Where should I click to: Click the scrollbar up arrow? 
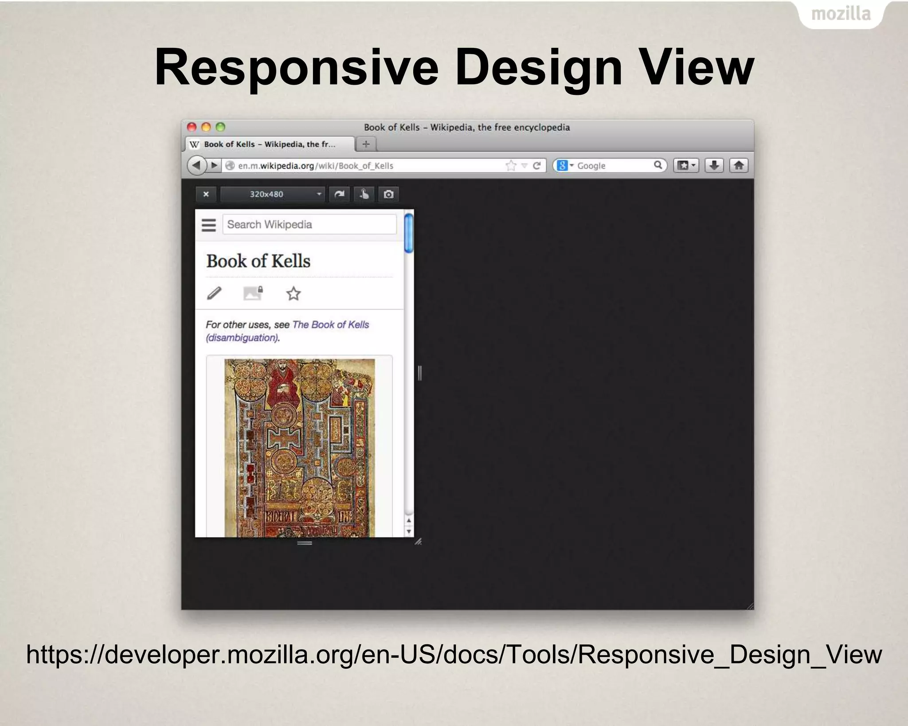(409, 520)
